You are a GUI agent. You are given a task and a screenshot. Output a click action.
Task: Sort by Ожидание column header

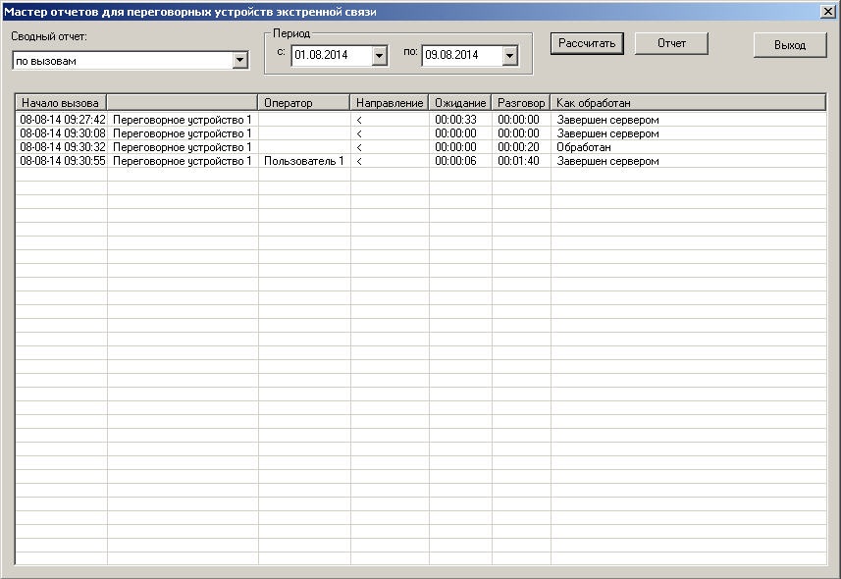(x=460, y=103)
